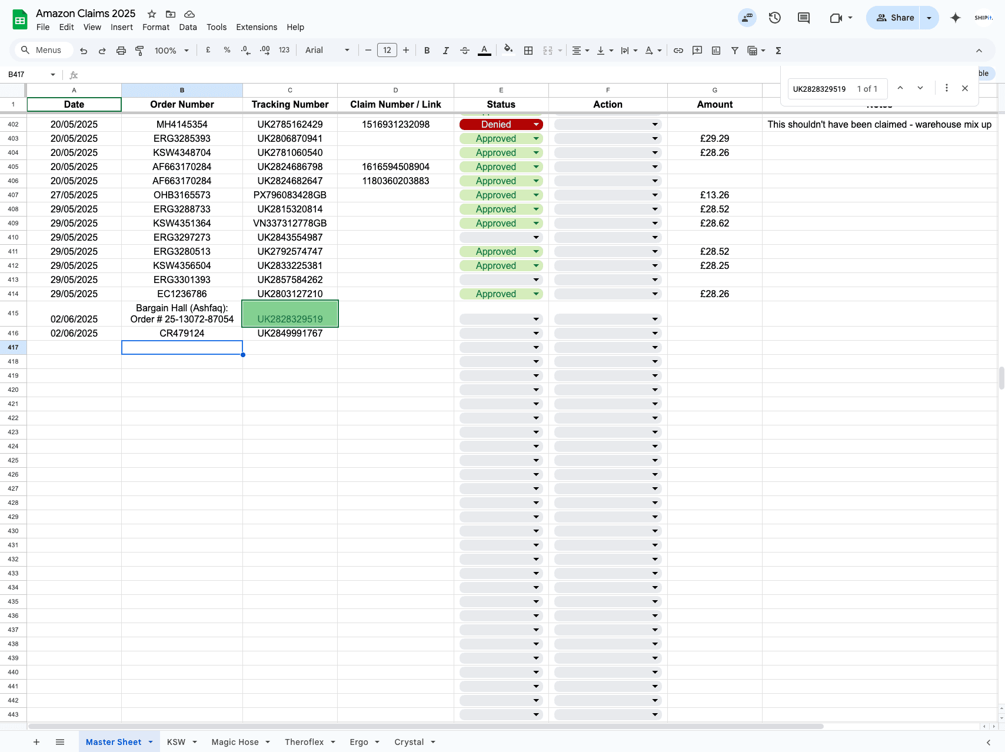Open the name box dropdown arrow

point(53,75)
